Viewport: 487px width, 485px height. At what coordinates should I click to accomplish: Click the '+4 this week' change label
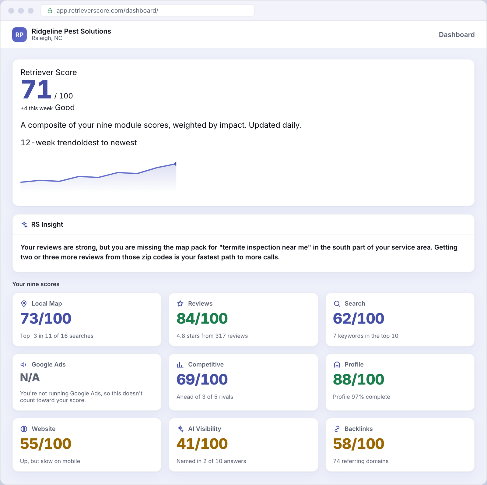[37, 108]
